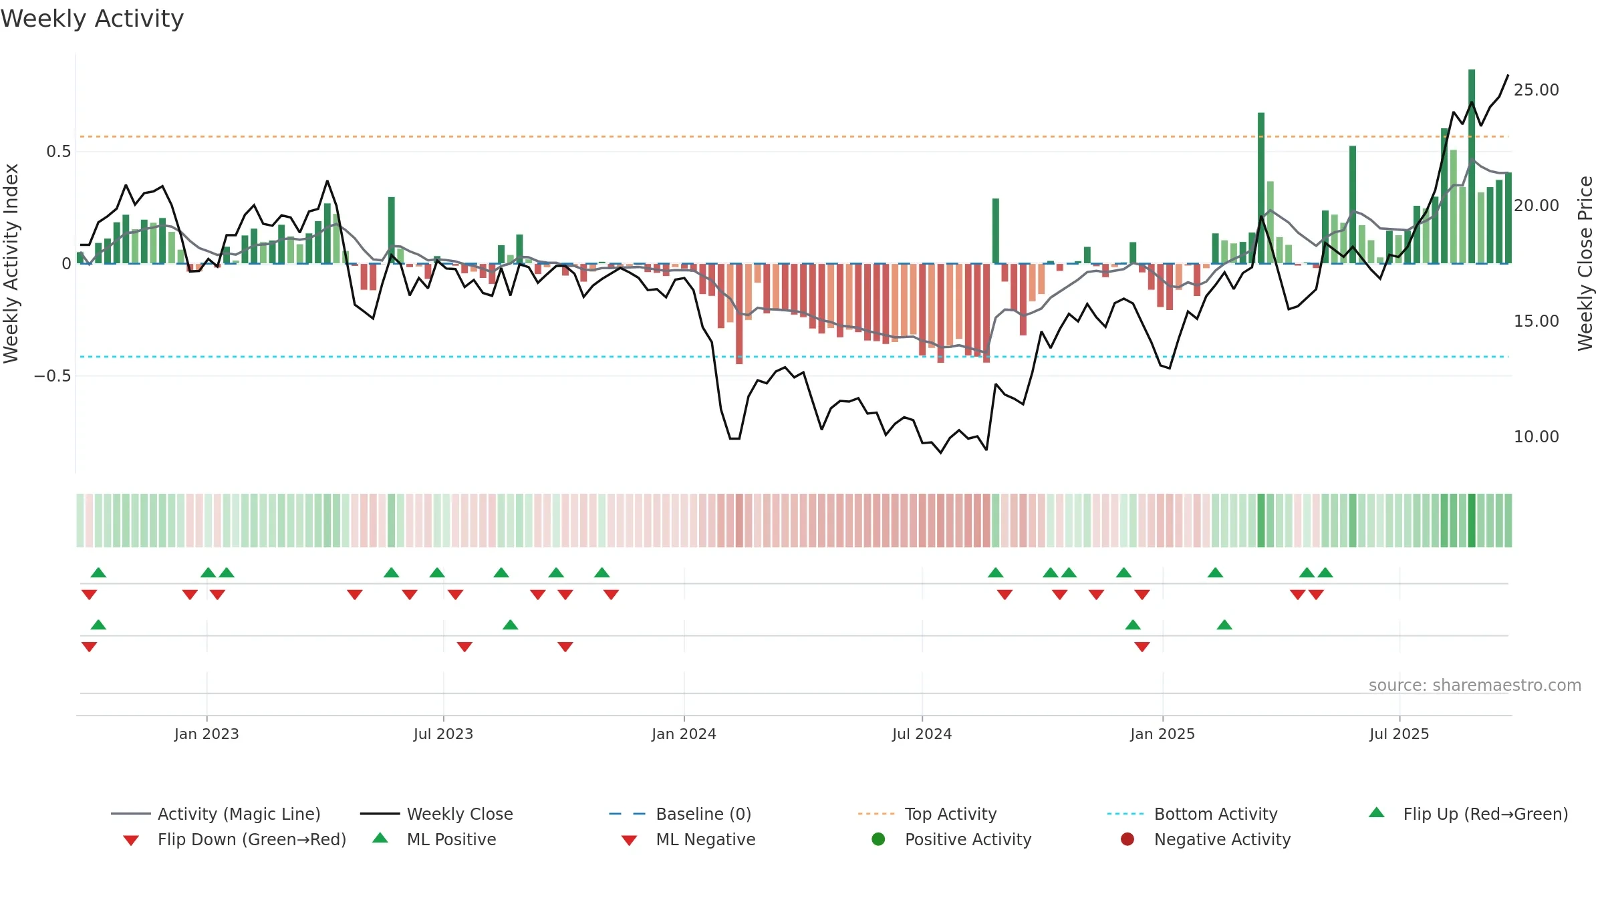
Task: Click the Jan 2025 x-axis label
Action: point(1162,734)
